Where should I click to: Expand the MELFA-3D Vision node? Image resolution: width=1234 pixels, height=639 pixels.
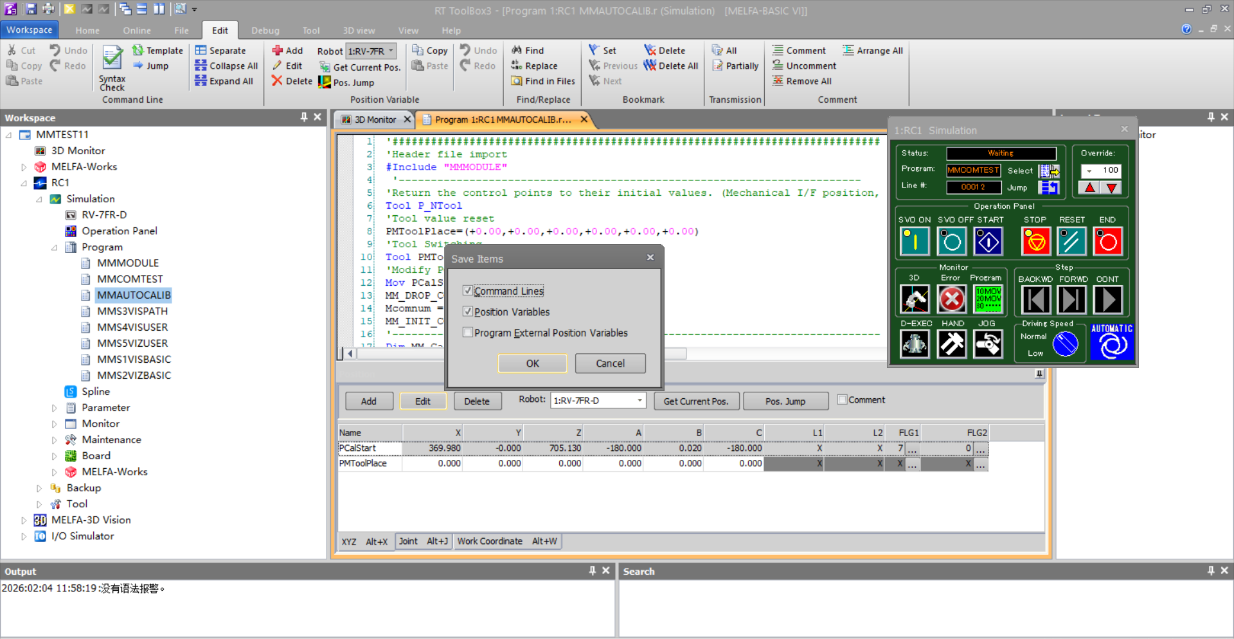(x=24, y=520)
